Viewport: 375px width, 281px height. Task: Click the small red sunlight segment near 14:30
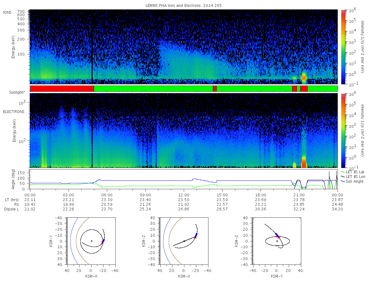pyautogui.click(x=214, y=89)
